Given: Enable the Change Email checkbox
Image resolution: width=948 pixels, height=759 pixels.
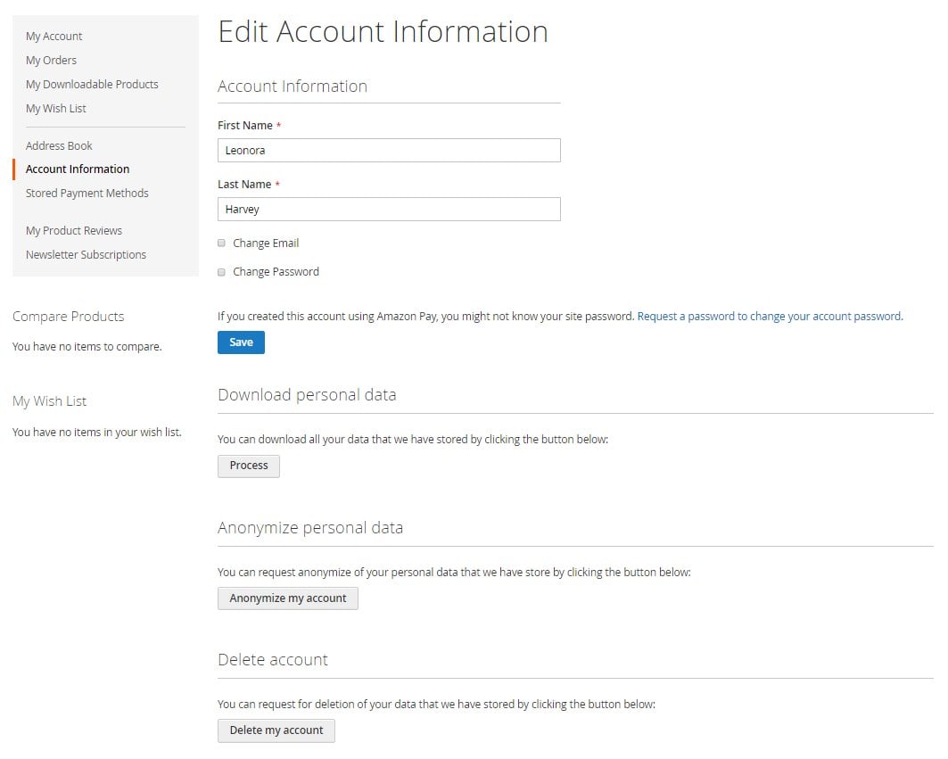Looking at the screenshot, I should (x=221, y=243).
